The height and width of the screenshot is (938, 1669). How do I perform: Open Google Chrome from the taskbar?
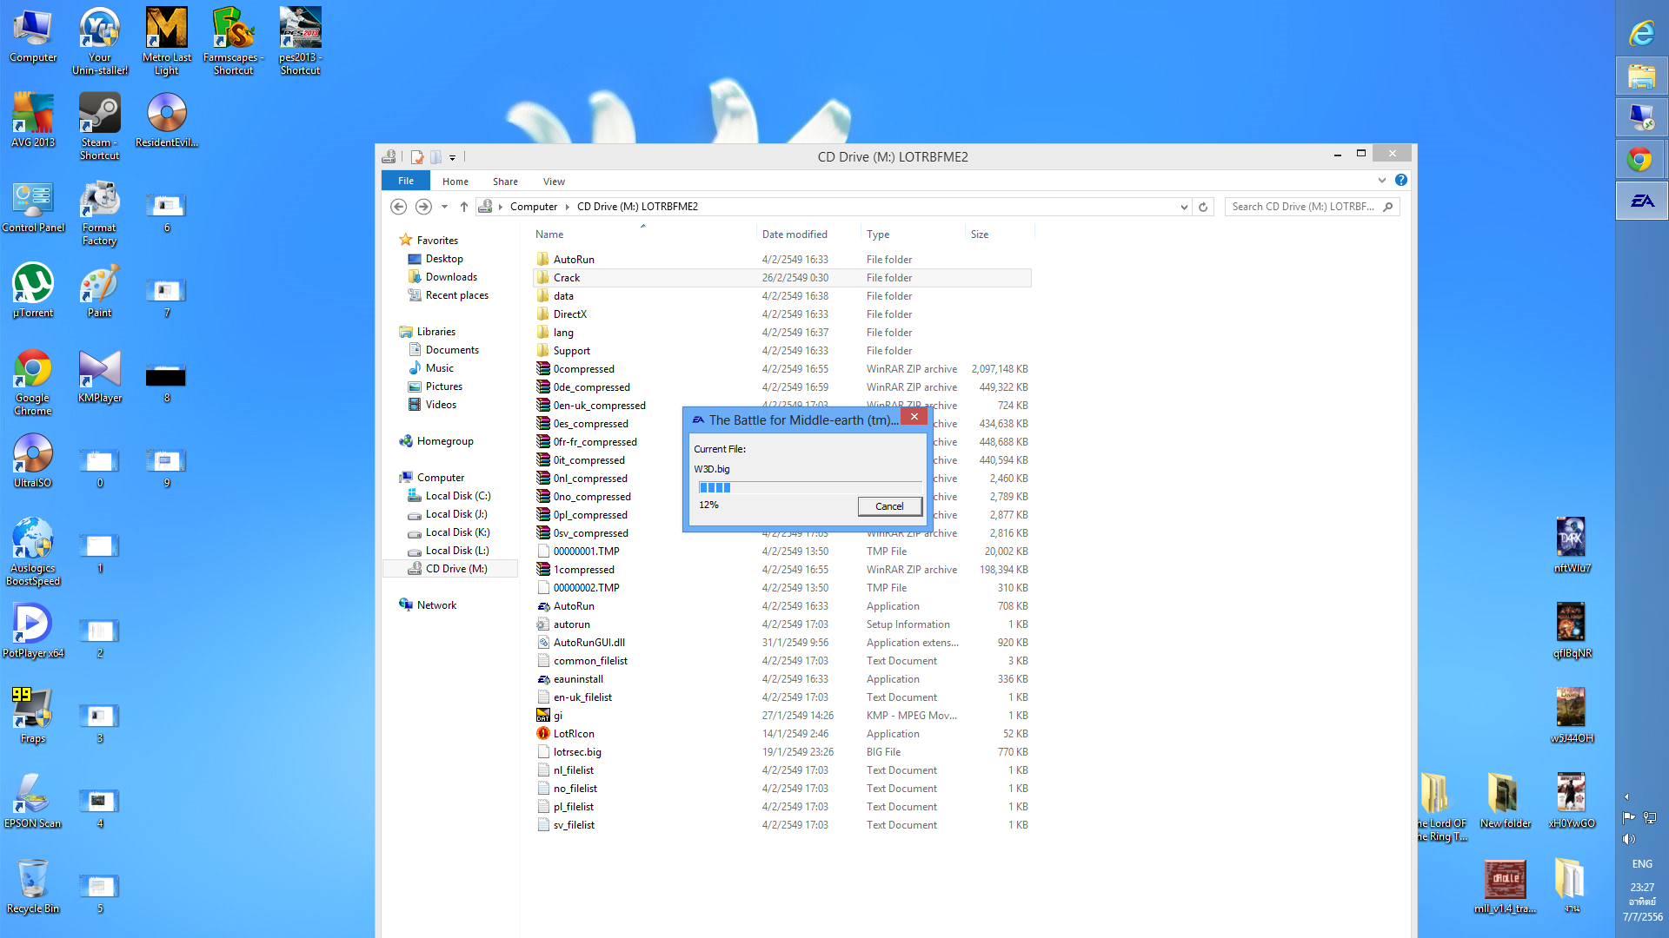[x=1641, y=160]
